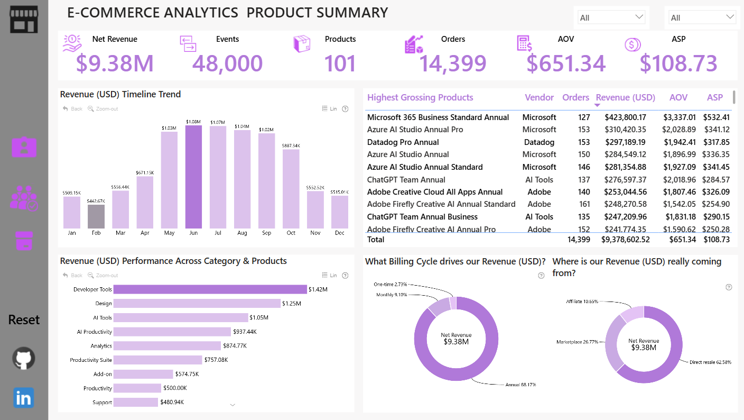Image resolution: width=744 pixels, height=420 pixels.
Task: Open help icon for the revenue source donut
Action: [729, 287]
